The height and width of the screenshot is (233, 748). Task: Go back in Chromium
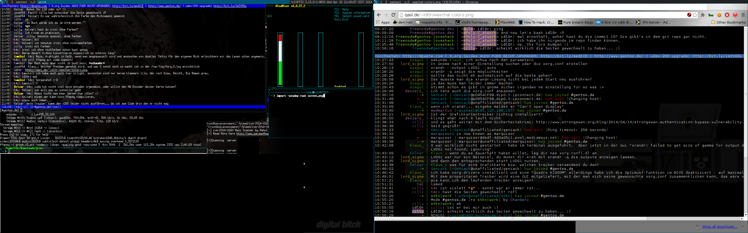click(x=379, y=15)
